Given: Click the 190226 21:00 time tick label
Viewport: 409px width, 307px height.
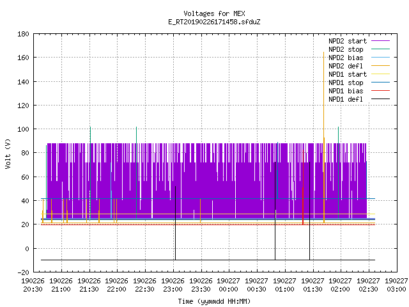Looking at the screenshot, I should pyautogui.click(x=61, y=285).
